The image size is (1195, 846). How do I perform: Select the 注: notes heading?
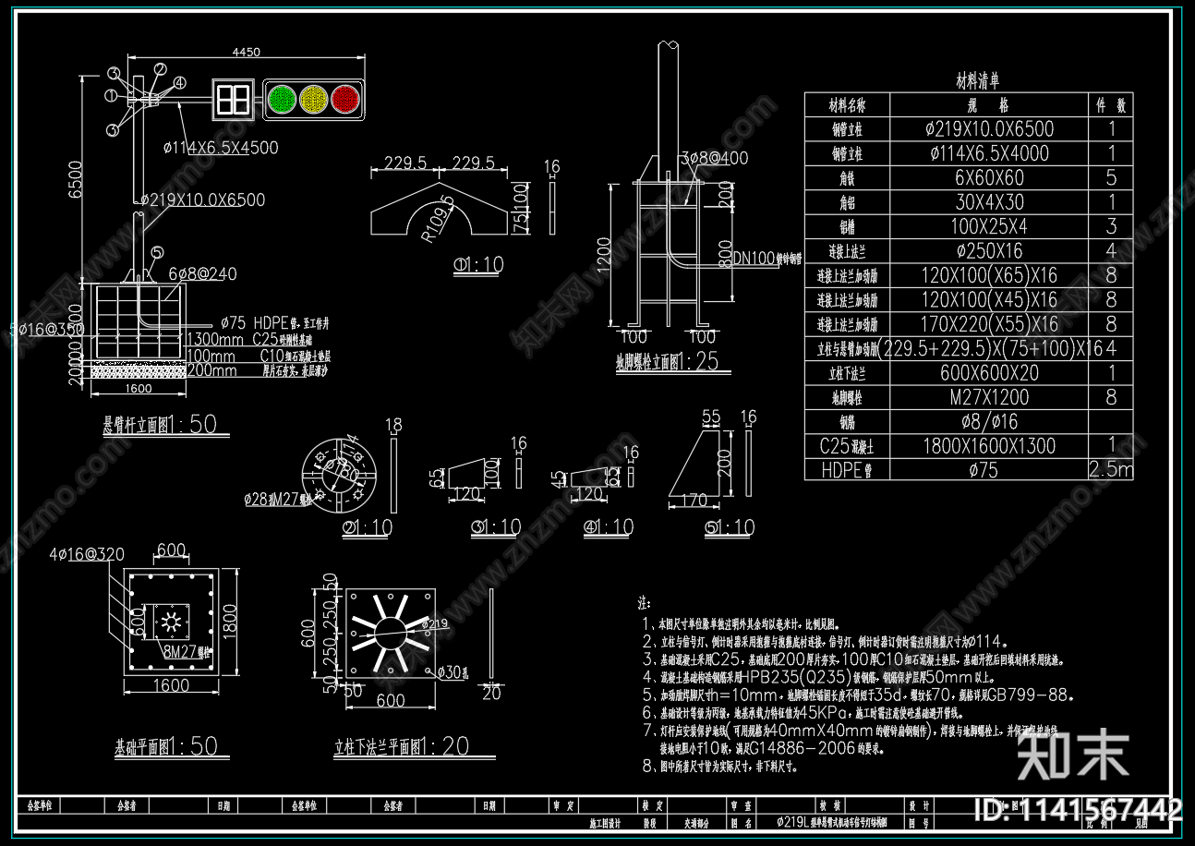click(x=645, y=603)
